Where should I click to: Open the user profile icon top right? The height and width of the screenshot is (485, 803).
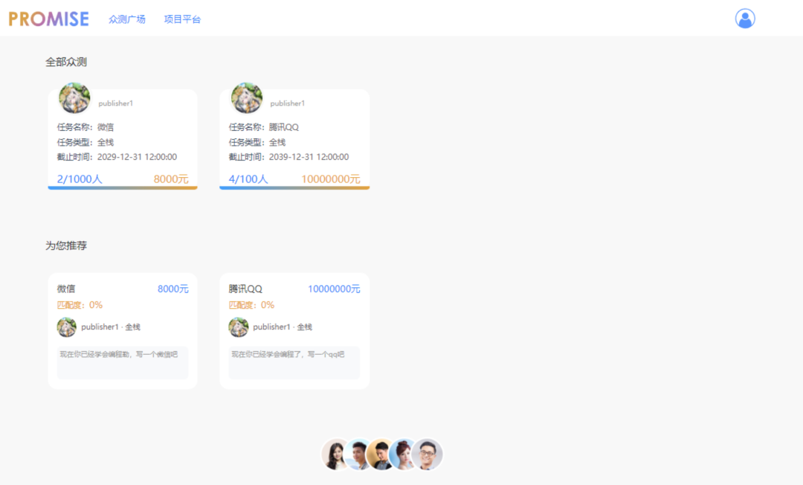pyautogui.click(x=745, y=19)
